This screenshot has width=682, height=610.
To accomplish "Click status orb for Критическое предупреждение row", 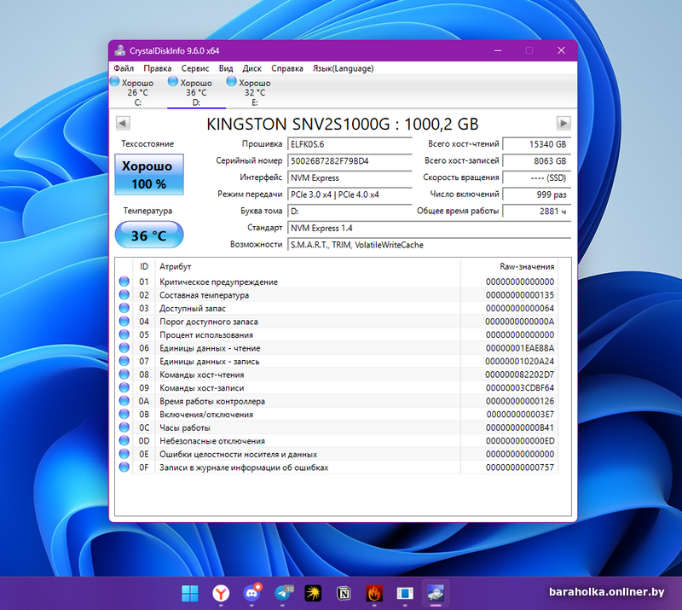I will 124,282.
